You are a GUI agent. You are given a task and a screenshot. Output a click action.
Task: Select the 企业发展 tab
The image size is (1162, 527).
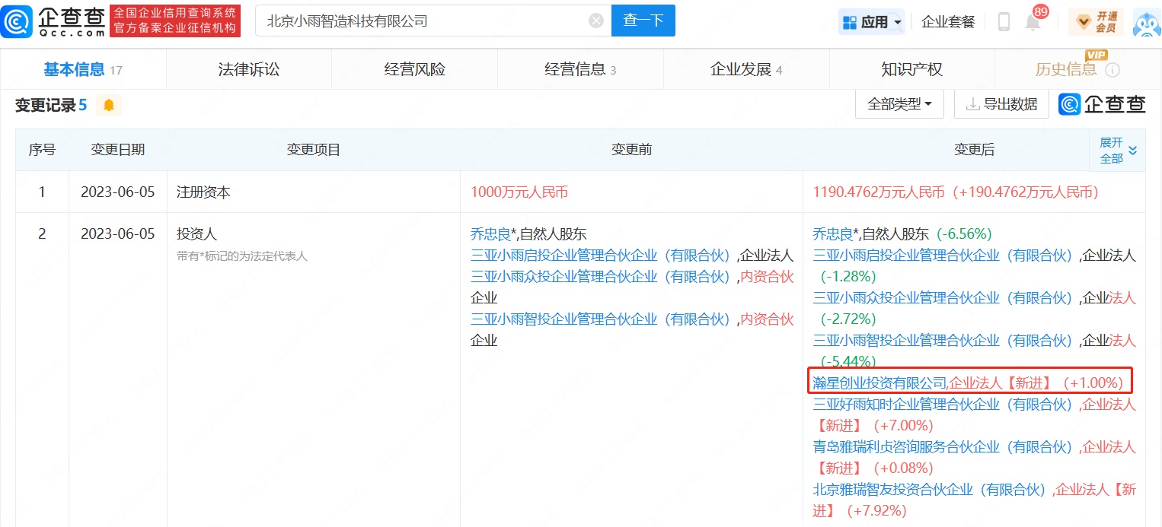point(746,70)
